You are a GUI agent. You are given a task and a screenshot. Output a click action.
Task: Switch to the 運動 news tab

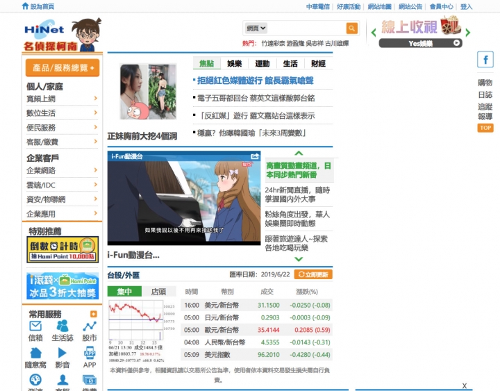[x=262, y=63]
